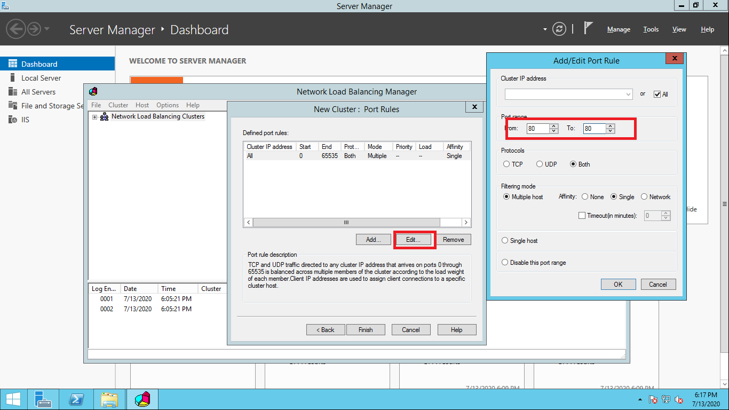
Task: Select the All port rule row
Action: (357, 156)
